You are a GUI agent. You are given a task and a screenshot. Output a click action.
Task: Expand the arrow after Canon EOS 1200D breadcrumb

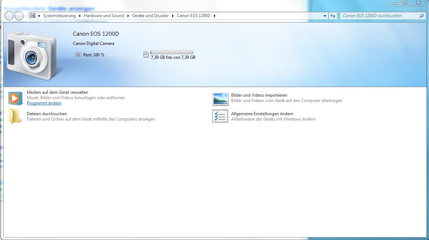[x=214, y=16]
